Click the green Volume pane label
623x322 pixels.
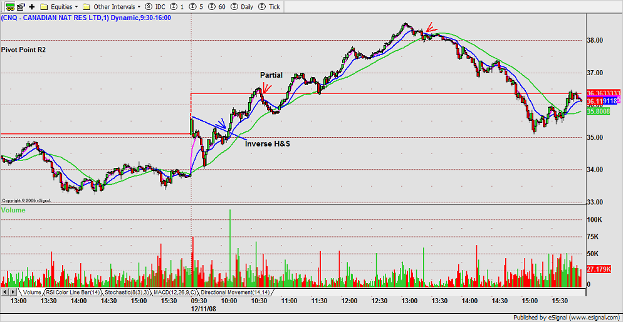[14, 210]
